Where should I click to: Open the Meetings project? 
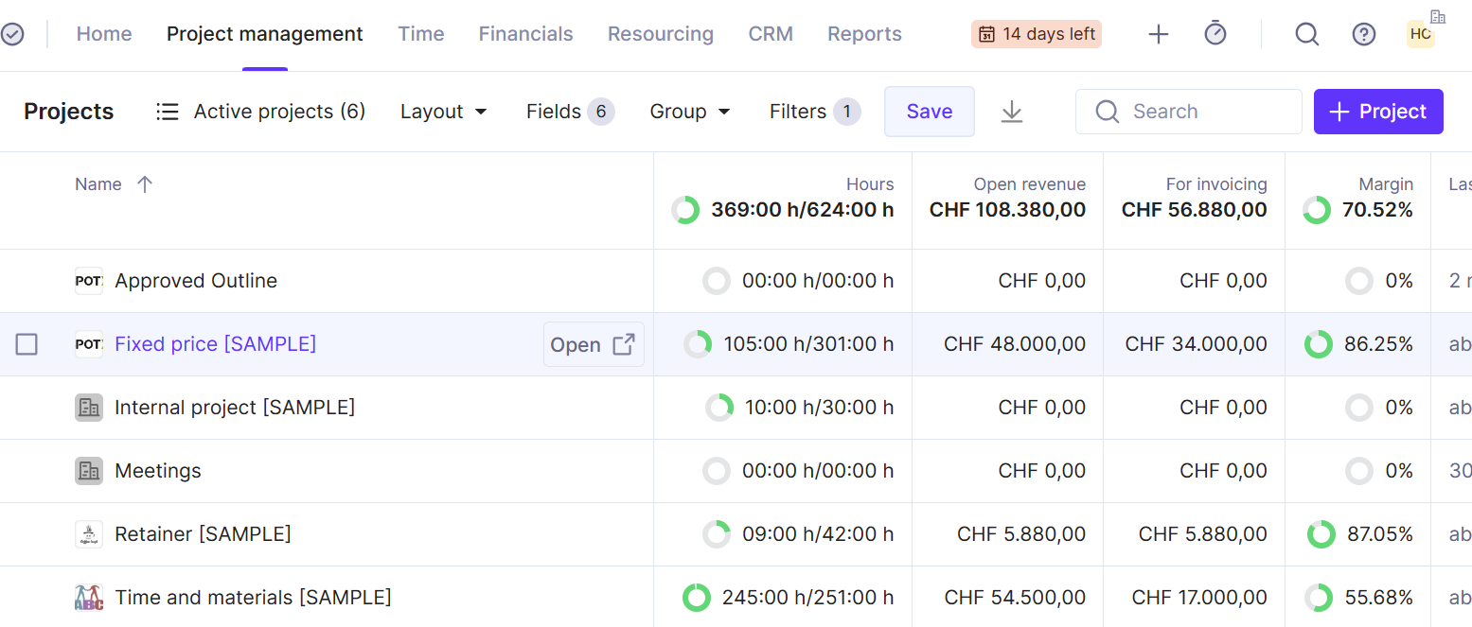click(x=158, y=471)
